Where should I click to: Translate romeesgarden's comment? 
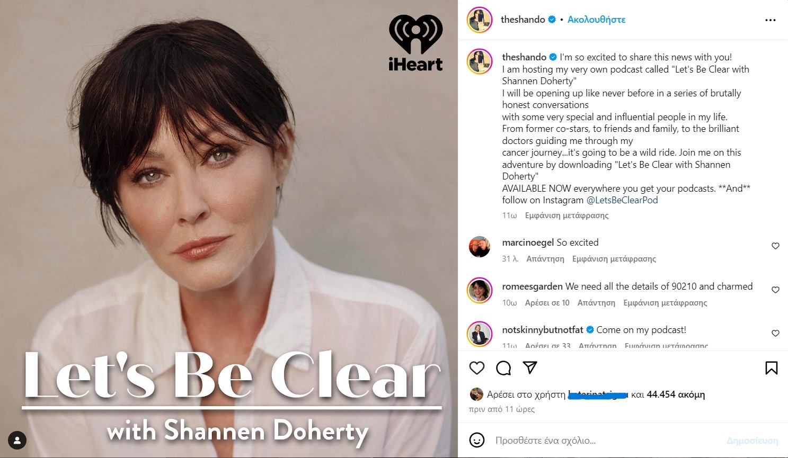tap(665, 303)
